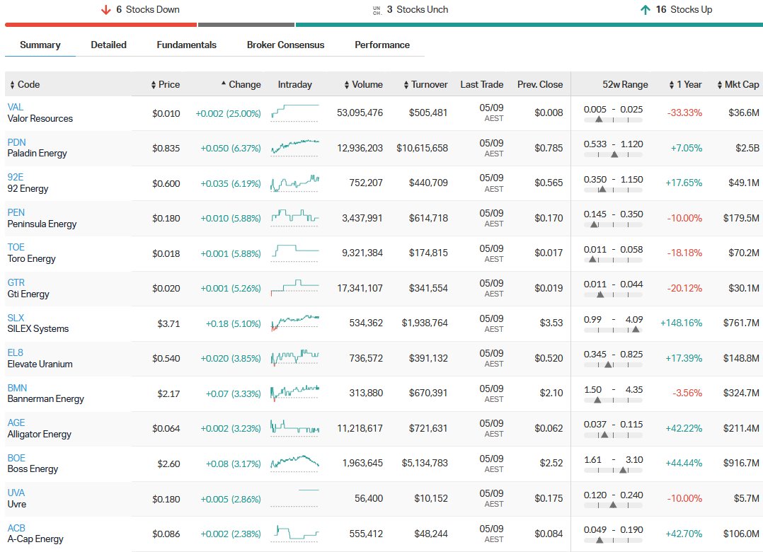Click the red Stocks Down progress bar

101,24
